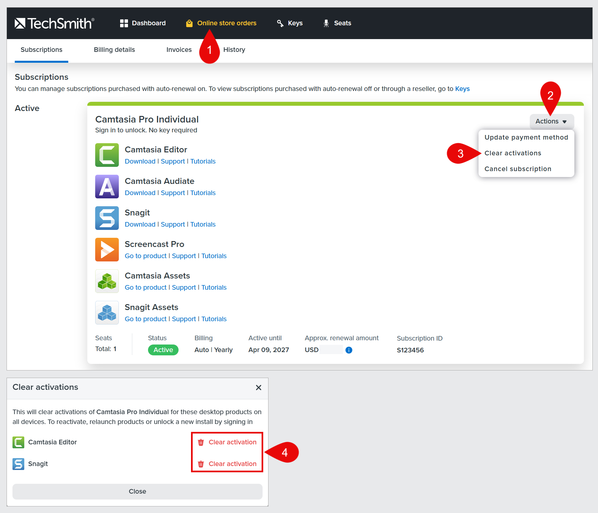Click the Seats Total: 1 value
598x513 pixels.
click(106, 349)
